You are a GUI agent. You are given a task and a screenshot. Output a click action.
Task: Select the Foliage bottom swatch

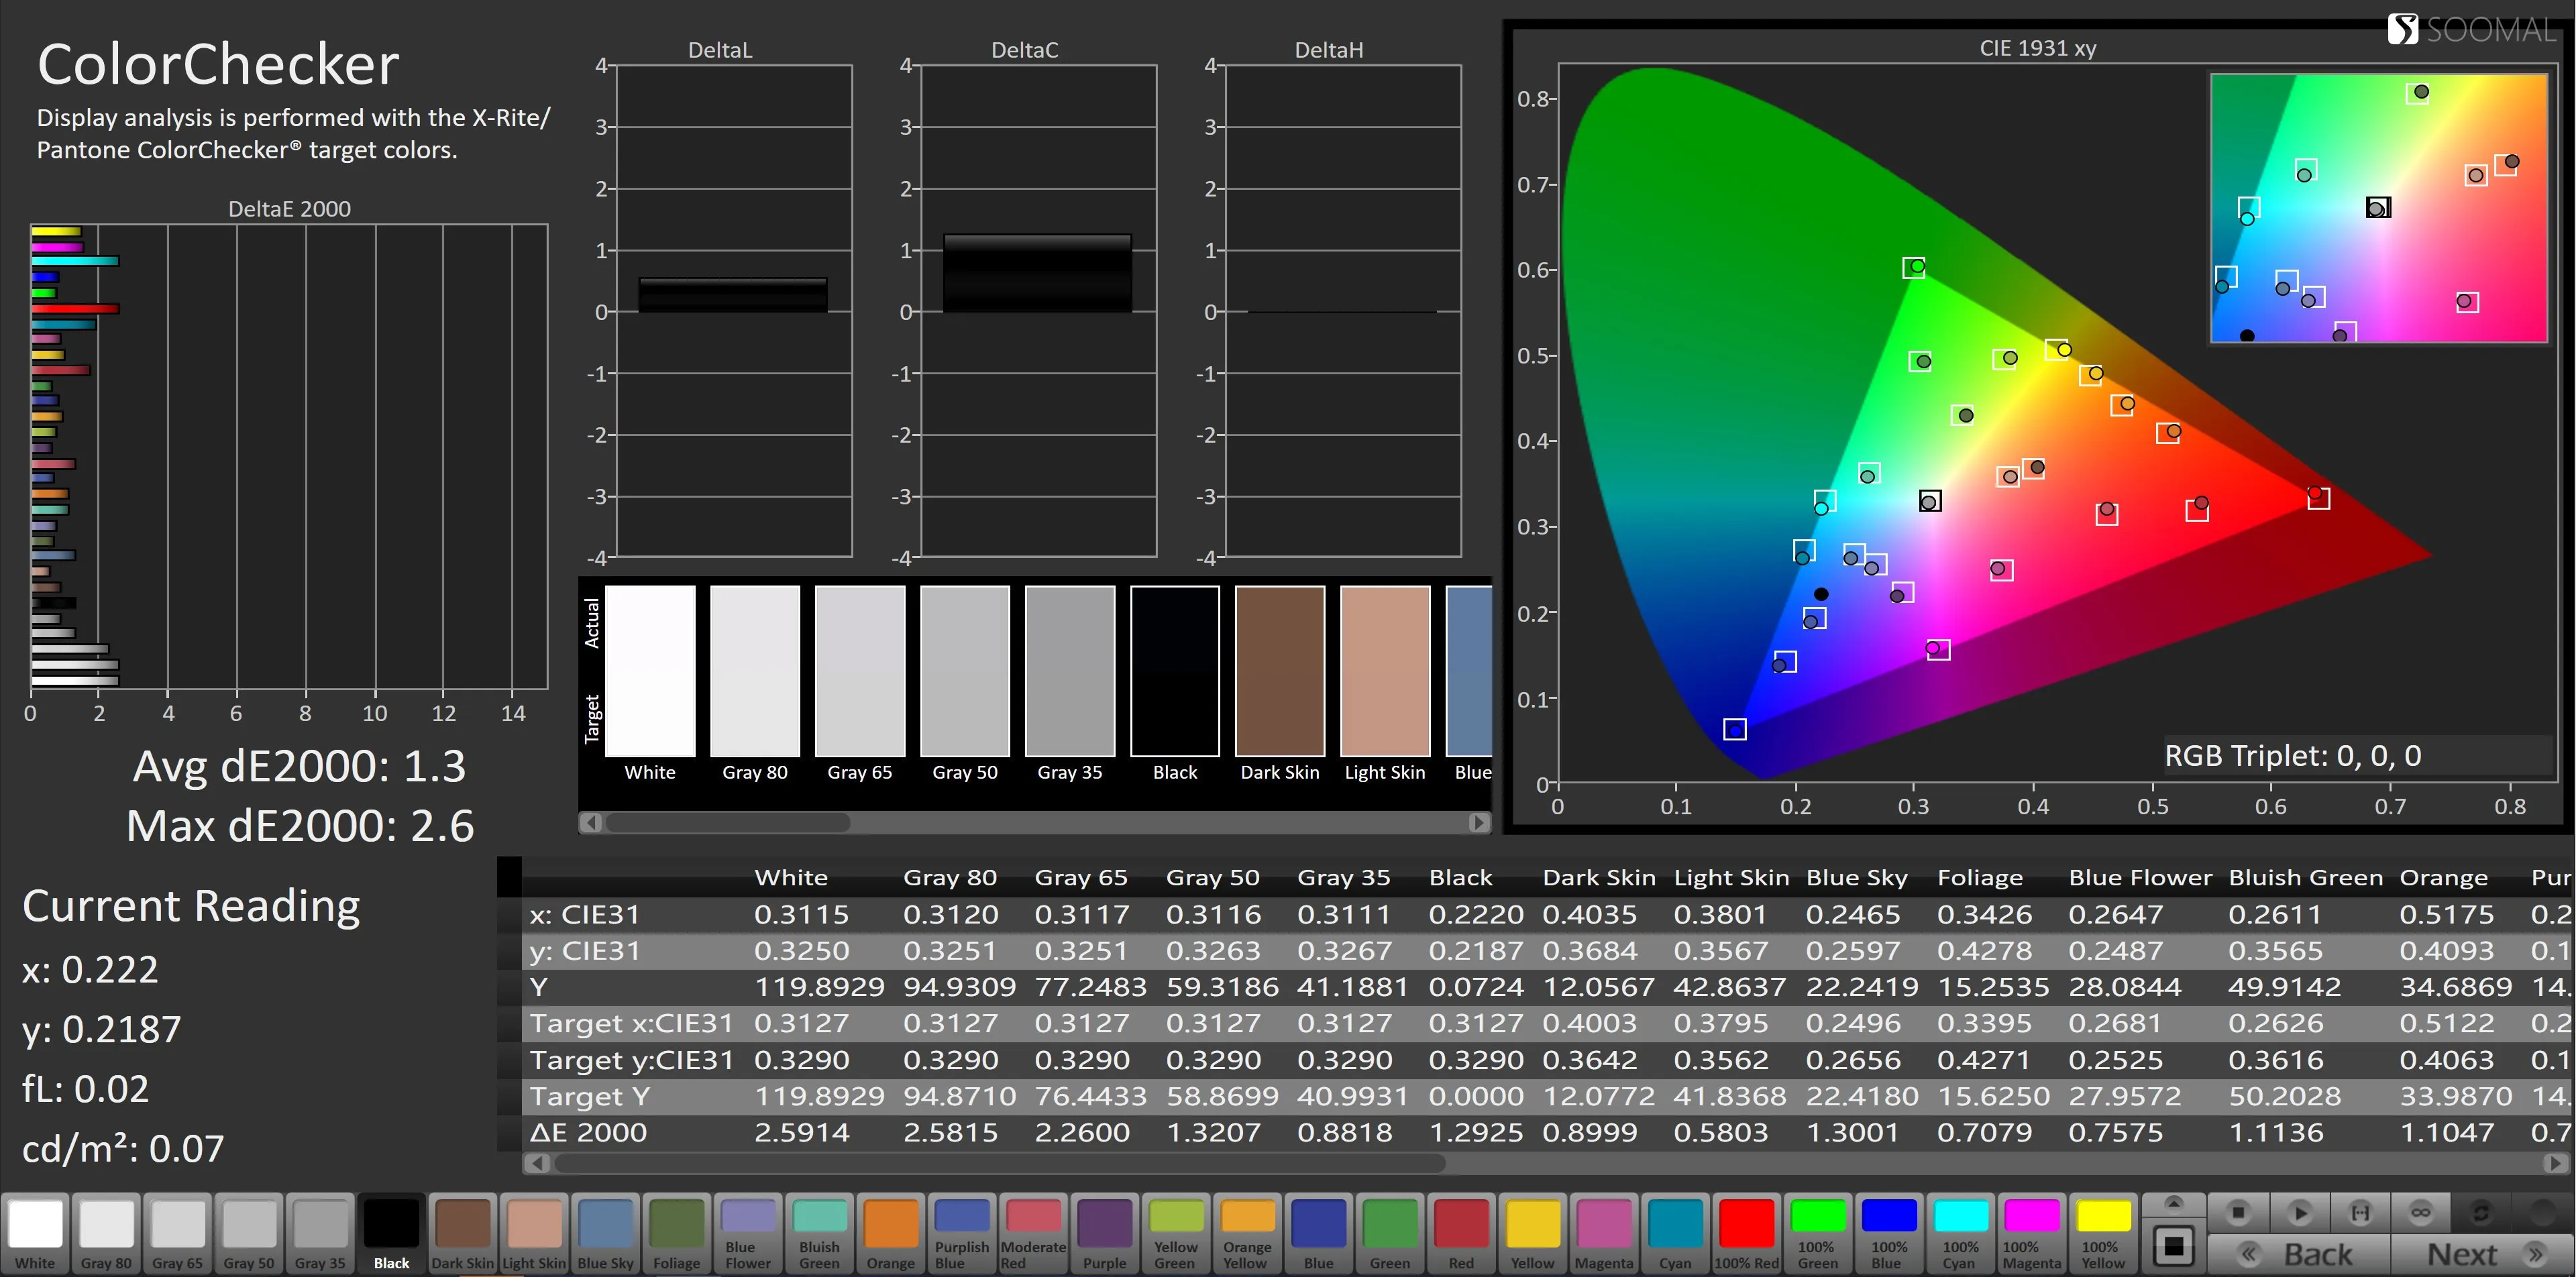click(677, 1233)
